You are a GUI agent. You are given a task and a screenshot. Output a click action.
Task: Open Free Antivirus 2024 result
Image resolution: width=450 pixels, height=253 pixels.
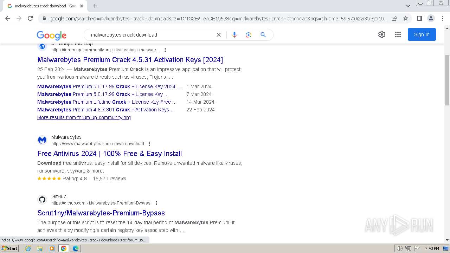point(110,154)
